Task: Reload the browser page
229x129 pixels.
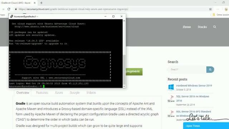Action: coord(9,9)
